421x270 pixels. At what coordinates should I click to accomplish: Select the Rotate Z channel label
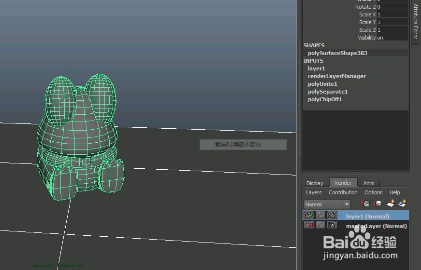365,7
